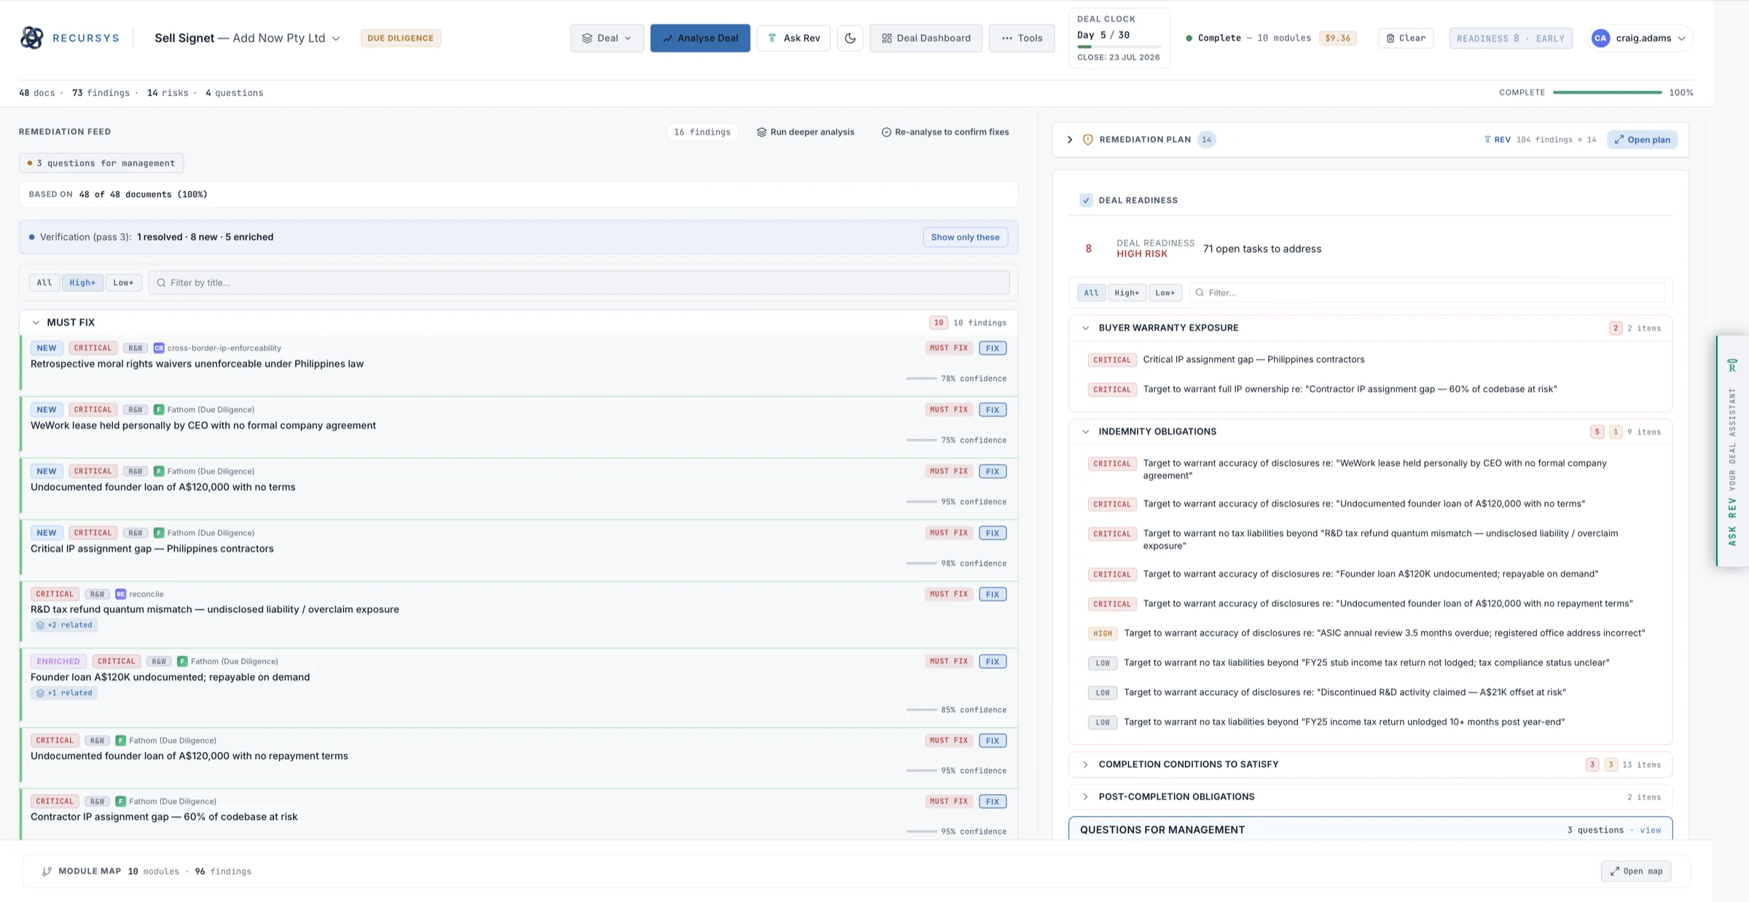The width and height of the screenshot is (1749, 902).
Task: Click FIX for Critical IP assignment gap
Action: pos(993,533)
